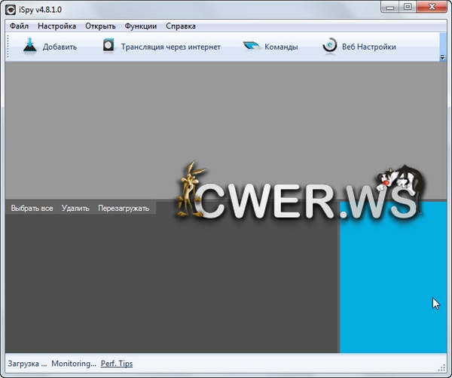This screenshot has height=378, width=452.
Task: Click the Добавить (Add) toolbar icon
Action: (30, 47)
